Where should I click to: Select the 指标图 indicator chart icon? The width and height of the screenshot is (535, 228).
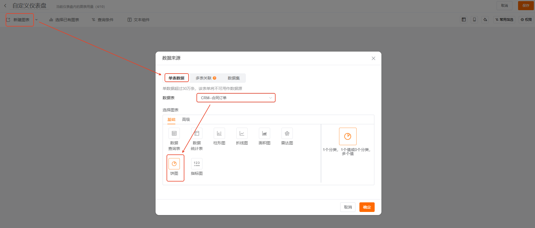pyautogui.click(x=196, y=164)
